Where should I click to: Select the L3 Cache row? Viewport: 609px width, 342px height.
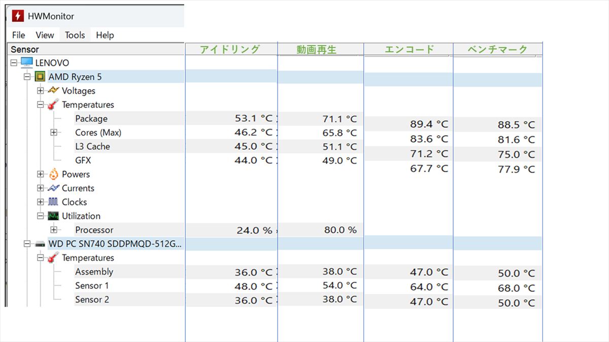pyautogui.click(x=92, y=146)
